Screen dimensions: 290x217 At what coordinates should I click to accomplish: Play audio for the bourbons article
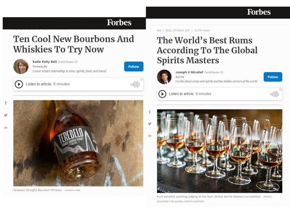pyautogui.click(x=19, y=84)
